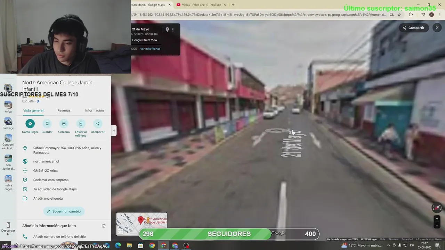445x250 pixels.
Task: Open Microsoft Store from taskbar
Action: 140,245
